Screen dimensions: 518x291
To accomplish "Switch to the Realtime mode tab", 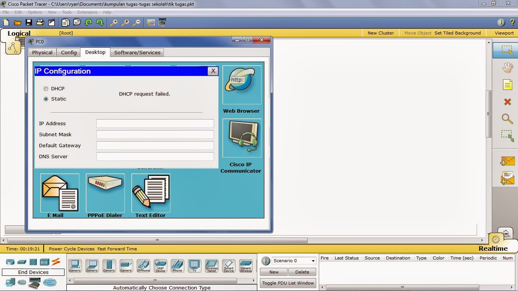I will pos(493,249).
